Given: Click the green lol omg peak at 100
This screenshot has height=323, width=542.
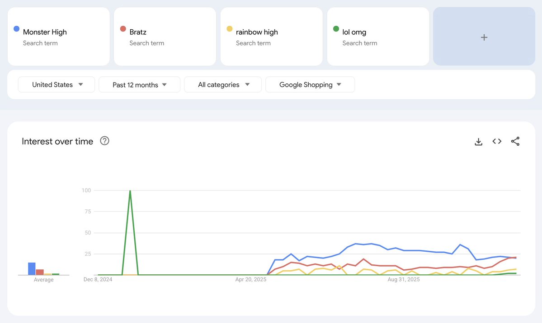Looking at the screenshot, I should pyautogui.click(x=130, y=190).
